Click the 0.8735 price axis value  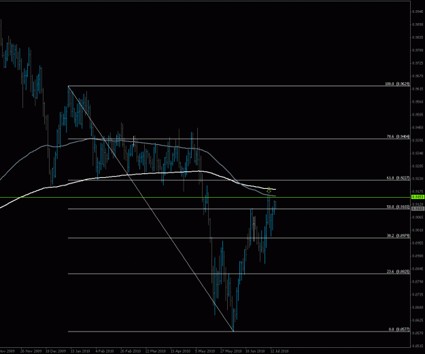point(418,294)
